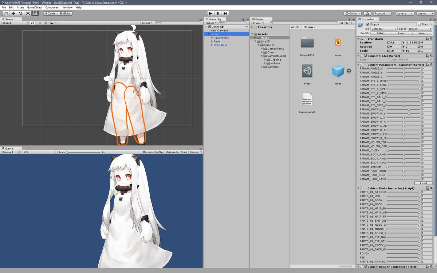Open the Shaded draw mode dropdown

click(15, 23)
